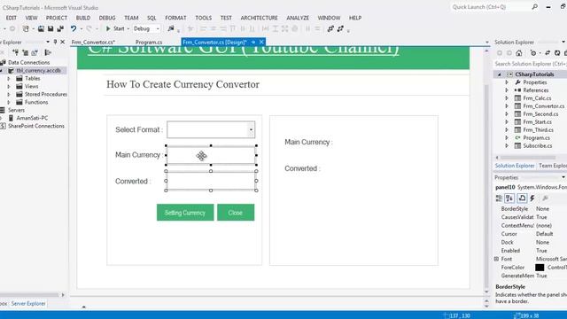
Task: Open the Start button dropdown arrow
Action: click(x=128, y=28)
